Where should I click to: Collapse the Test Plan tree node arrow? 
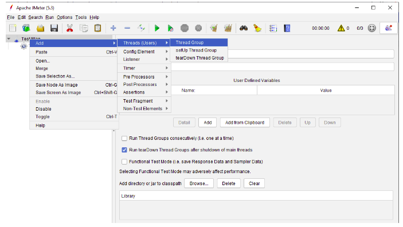[x=9, y=39]
